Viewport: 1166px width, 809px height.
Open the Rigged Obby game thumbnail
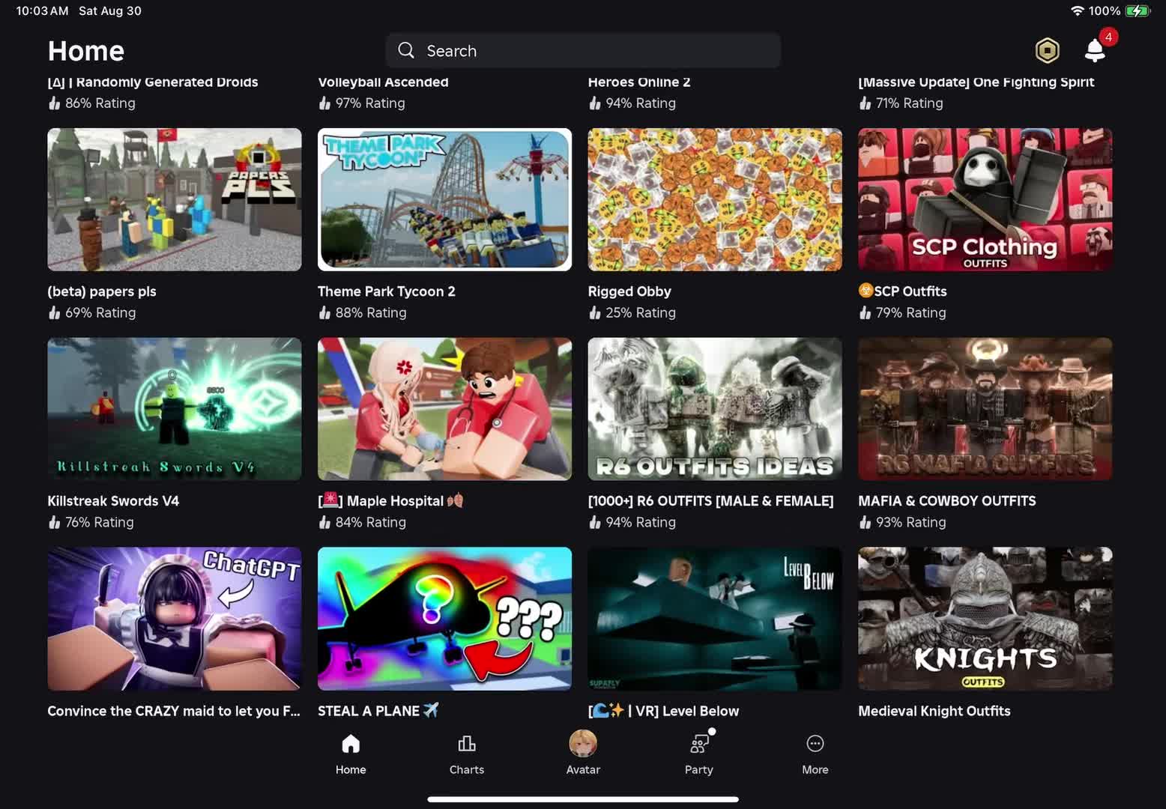tap(715, 199)
